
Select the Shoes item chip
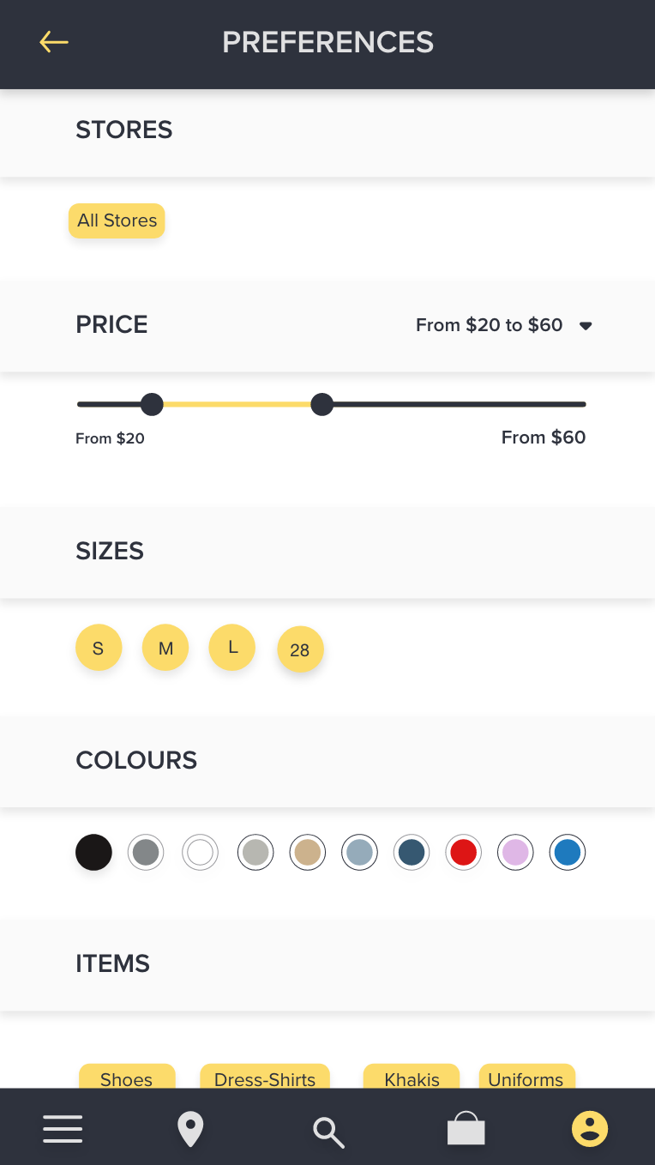(127, 1077)
